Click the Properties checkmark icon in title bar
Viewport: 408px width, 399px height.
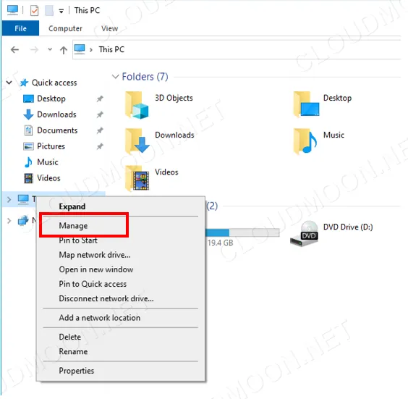click(34, 11)
